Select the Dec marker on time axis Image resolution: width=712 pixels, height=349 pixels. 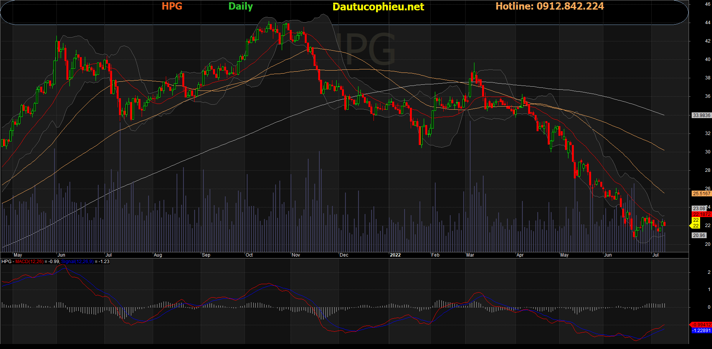pos(344,255)
